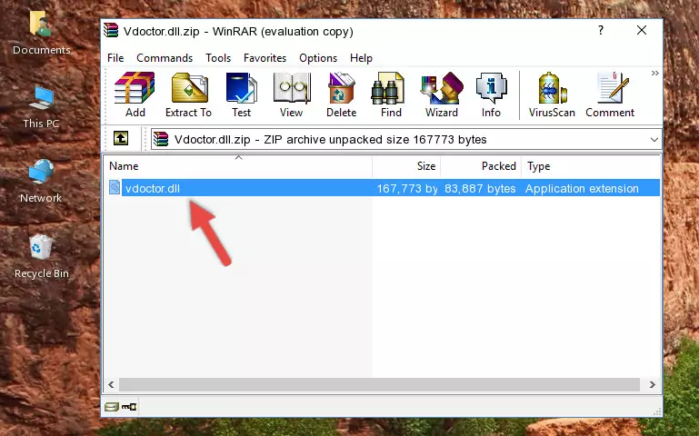Viewport: 699px width, 436px height.
Task: Open the Favorites menu
Action: coord(265,58)
